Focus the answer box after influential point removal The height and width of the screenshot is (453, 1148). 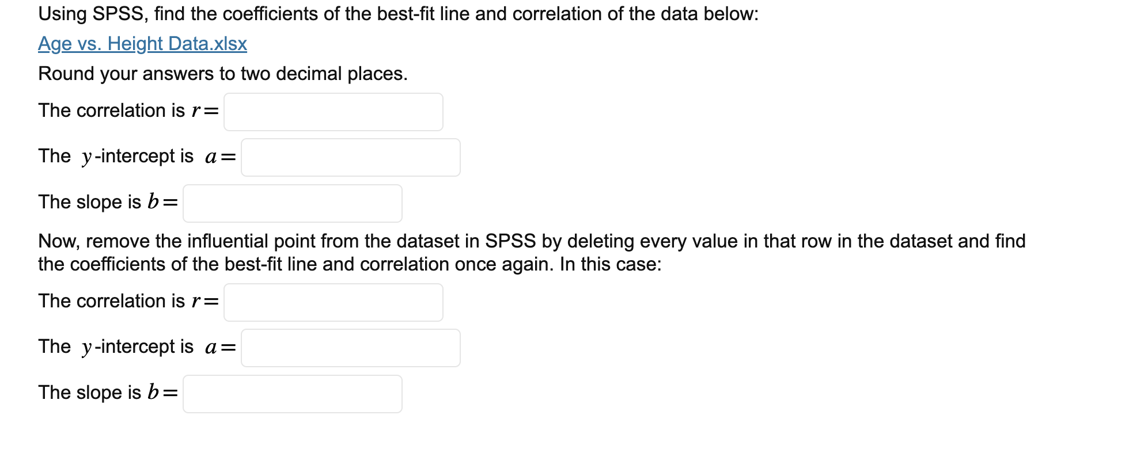333,302
